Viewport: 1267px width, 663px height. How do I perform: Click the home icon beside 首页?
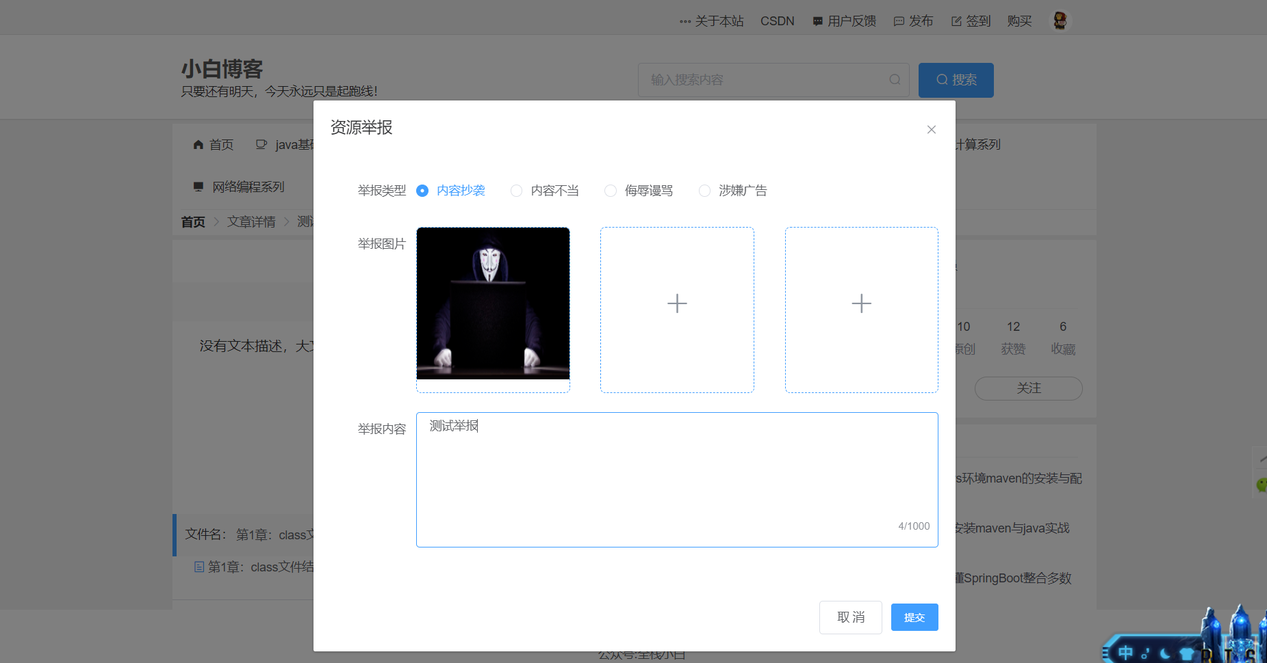coord(198,144)
